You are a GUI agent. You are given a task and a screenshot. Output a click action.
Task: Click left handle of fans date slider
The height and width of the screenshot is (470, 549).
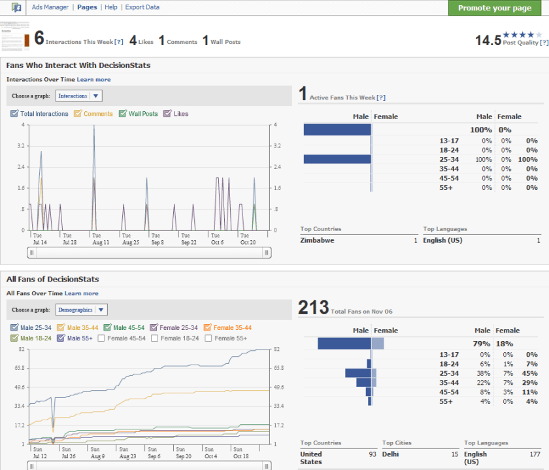pyautogui.click(x=31, y=465)
